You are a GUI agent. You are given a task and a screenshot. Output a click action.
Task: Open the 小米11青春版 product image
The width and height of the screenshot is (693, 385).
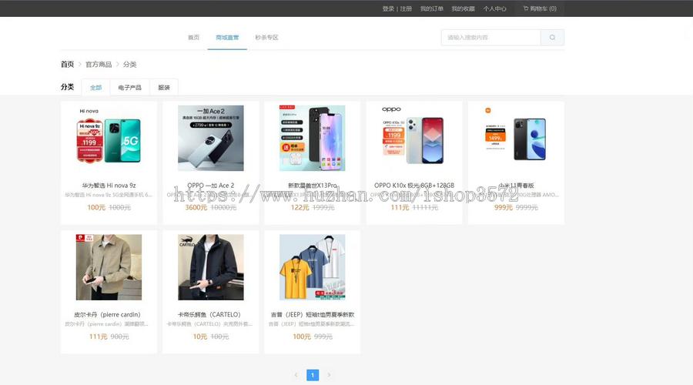(516, 138)
